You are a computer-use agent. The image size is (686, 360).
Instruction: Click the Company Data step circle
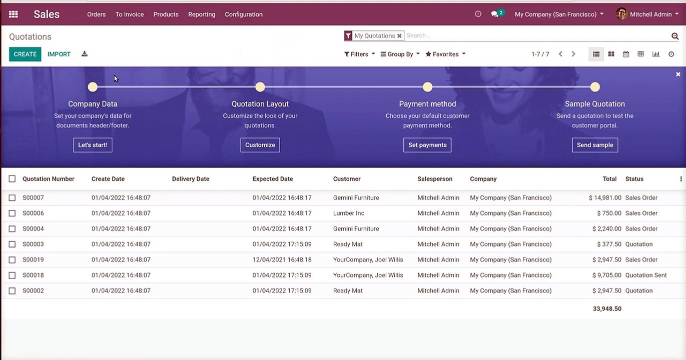point(93,87)
